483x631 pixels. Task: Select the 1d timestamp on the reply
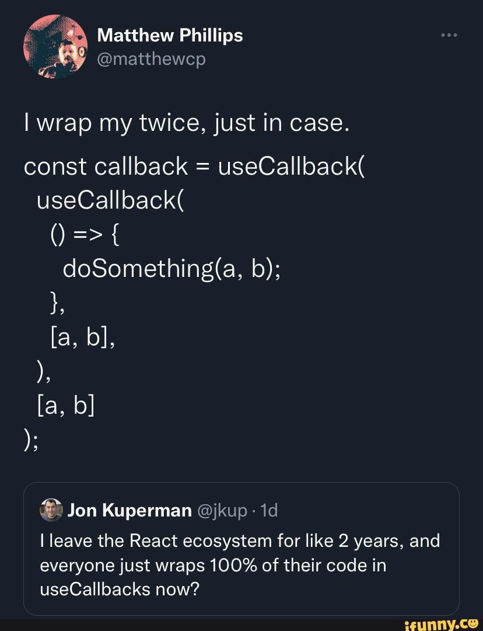tap(269, 509)
